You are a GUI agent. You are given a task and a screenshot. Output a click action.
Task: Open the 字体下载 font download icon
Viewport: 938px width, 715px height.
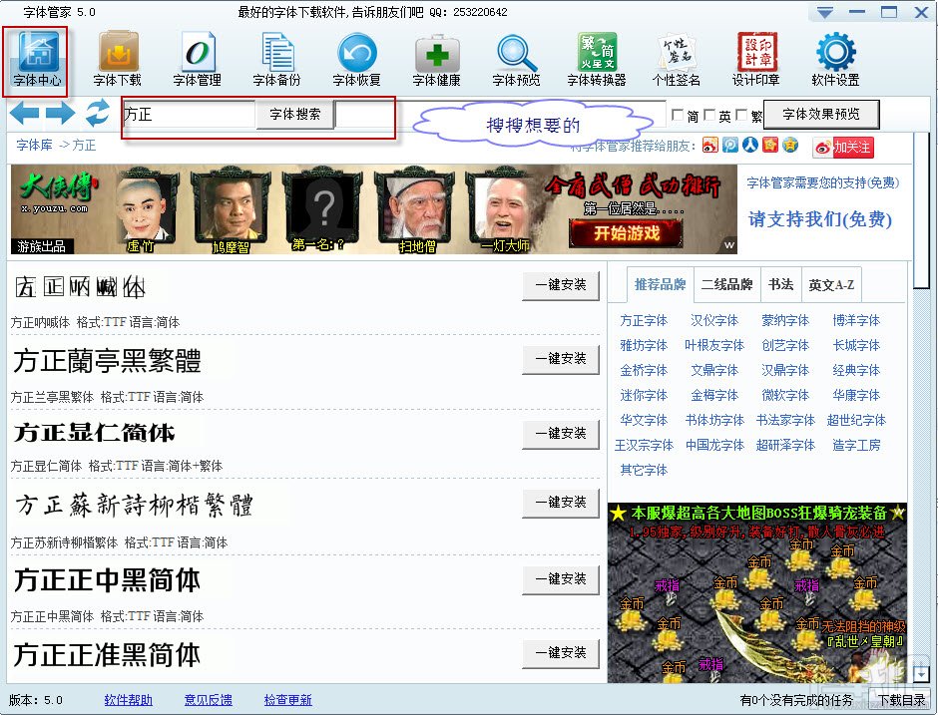coord(118,53)
